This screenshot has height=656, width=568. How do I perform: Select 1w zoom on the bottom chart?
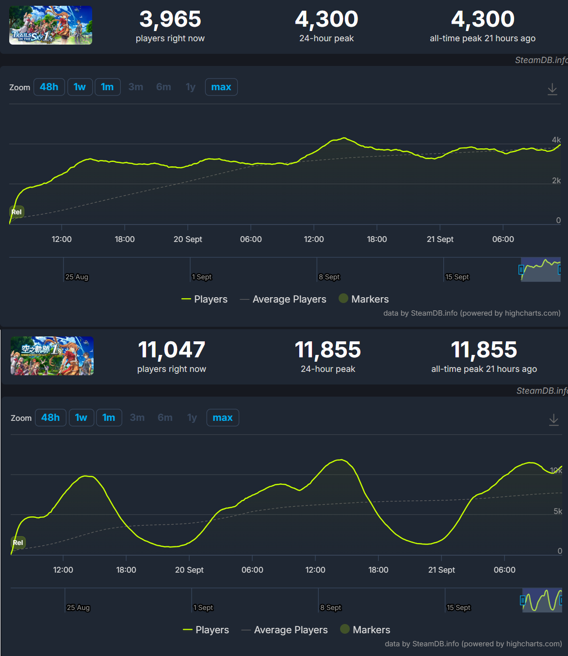coord(81,417)
